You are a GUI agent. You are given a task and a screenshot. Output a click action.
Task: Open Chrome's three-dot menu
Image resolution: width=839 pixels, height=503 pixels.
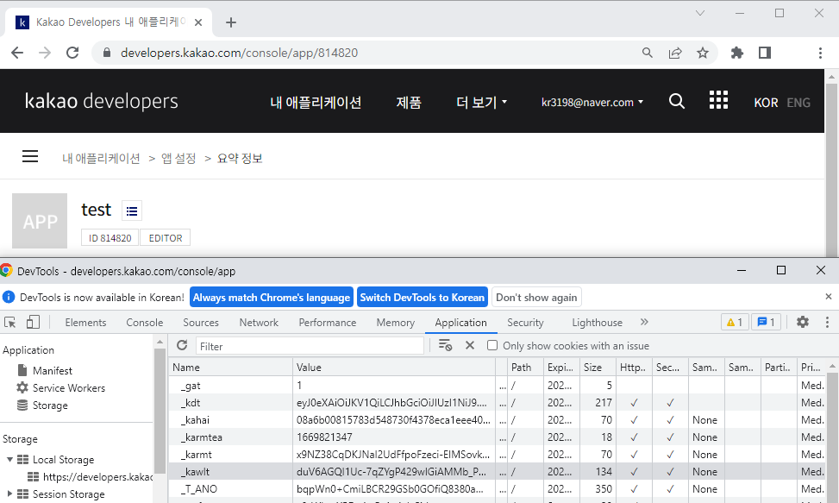pos(820,53)
